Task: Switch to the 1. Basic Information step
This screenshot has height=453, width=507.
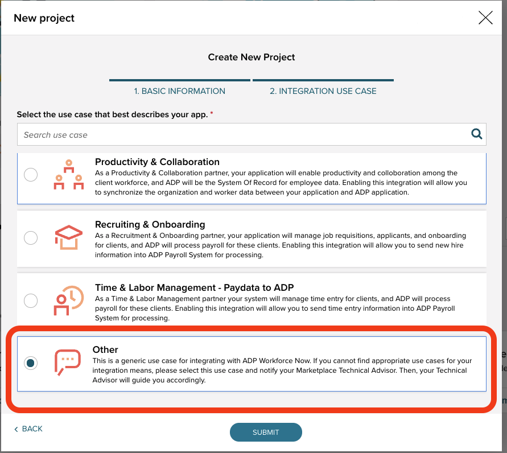Action: [x=179, y=91]
